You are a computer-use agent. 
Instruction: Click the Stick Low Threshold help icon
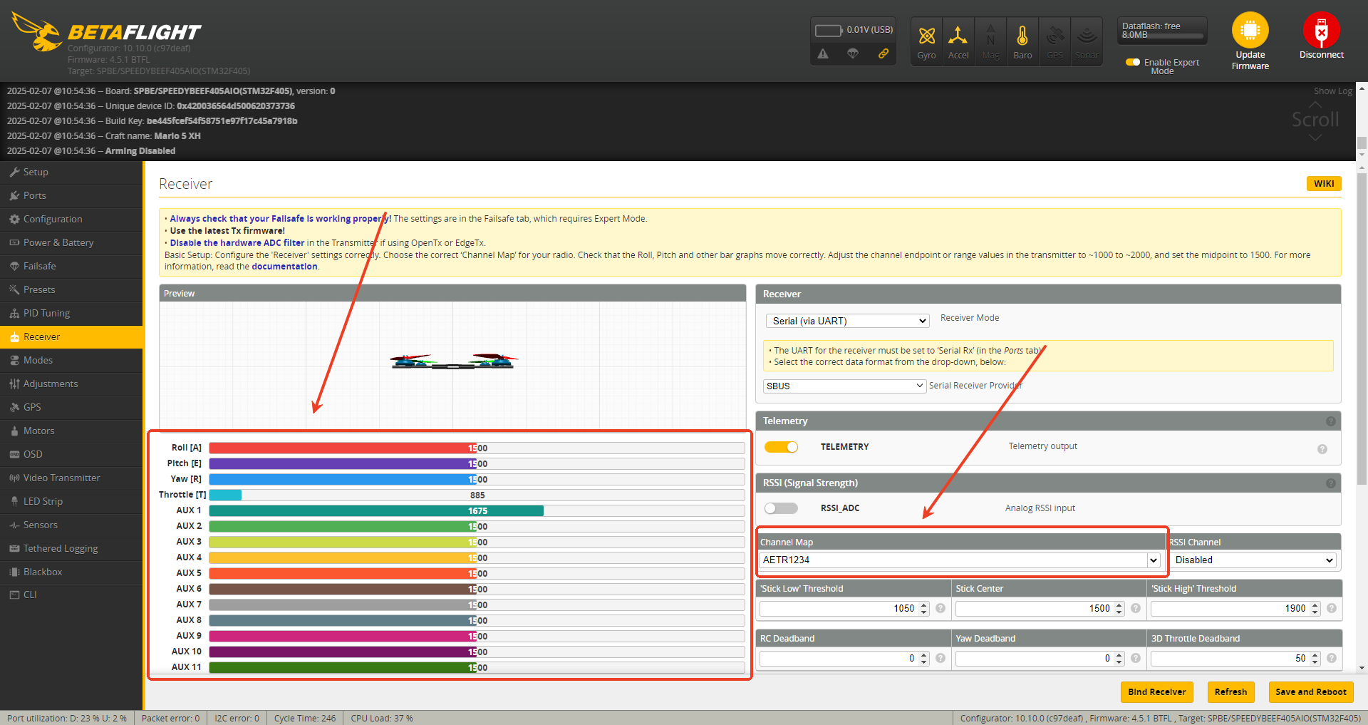940,608
